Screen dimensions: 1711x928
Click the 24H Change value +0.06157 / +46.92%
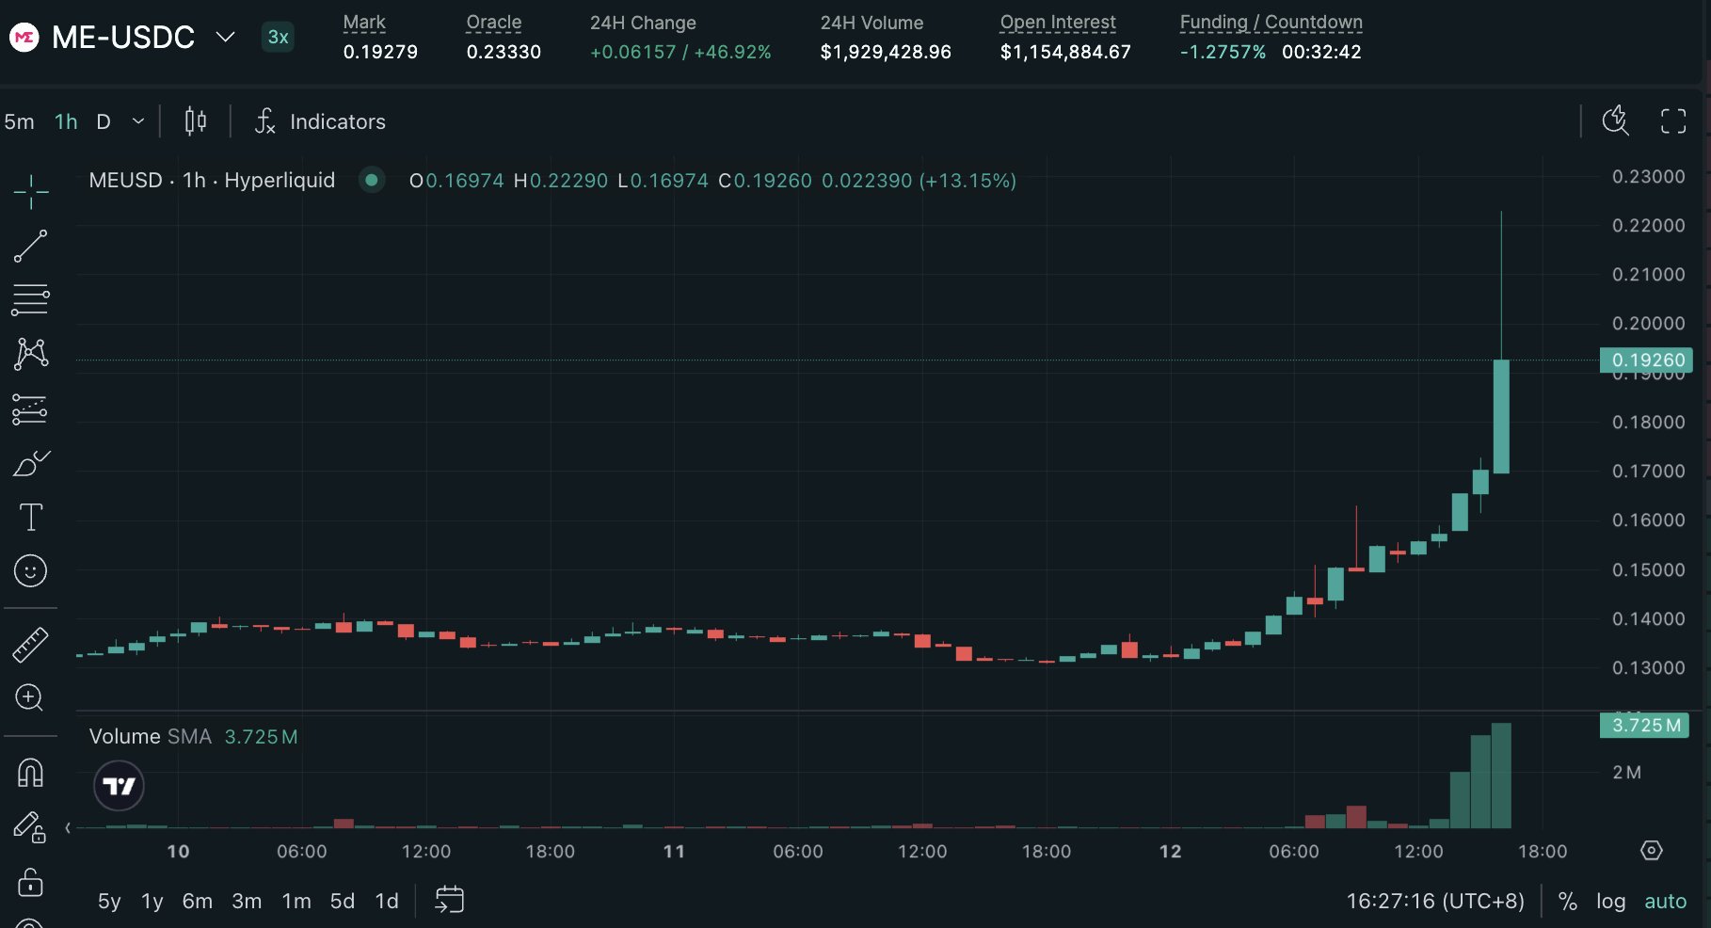tap(680, 52)
